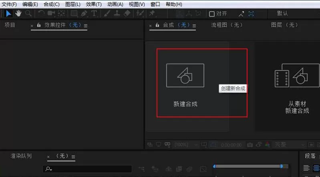
Task: Select the Brush tool
Action: 107,14
